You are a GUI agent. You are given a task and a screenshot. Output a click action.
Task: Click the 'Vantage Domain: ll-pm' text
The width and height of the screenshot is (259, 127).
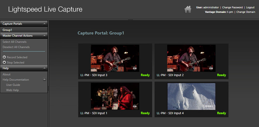pos(219,12)
